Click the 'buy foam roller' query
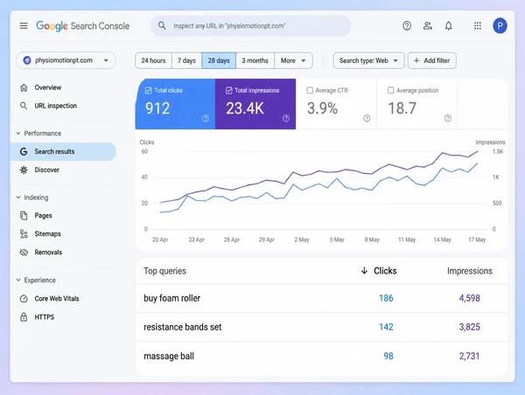Screen dimensions: 525x395 (x=171, y=298)
